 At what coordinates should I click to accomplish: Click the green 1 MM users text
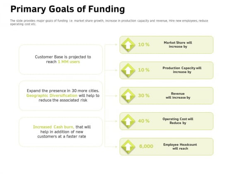69,62
